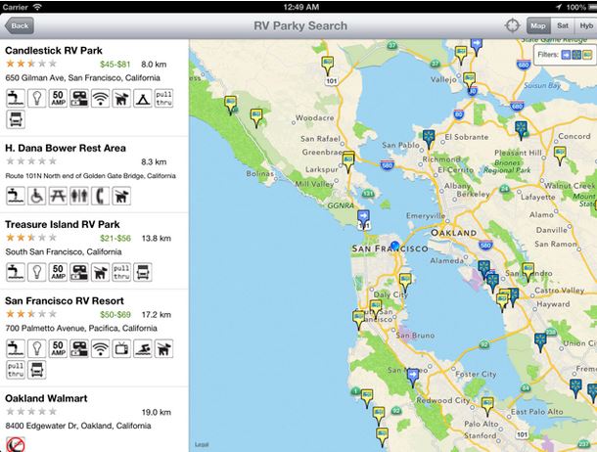597x452 pixels.
Task: Open Candlestick RV Park listing
Action: click(94, 87)
